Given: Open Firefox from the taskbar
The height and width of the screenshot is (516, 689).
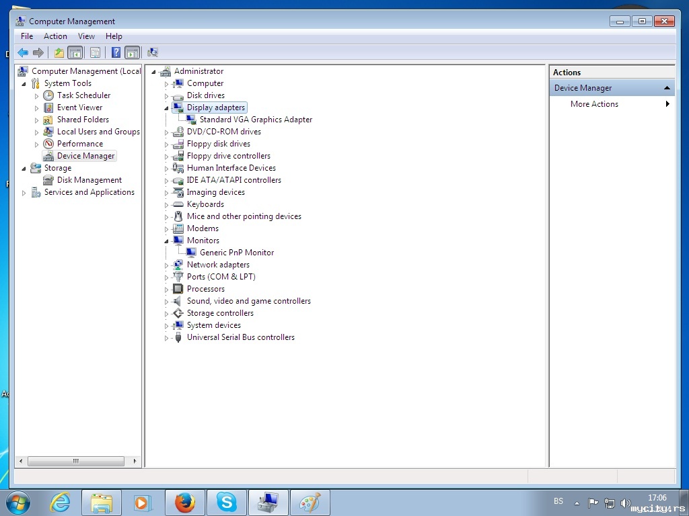Looking at the screenshot, I should [184, 503].
